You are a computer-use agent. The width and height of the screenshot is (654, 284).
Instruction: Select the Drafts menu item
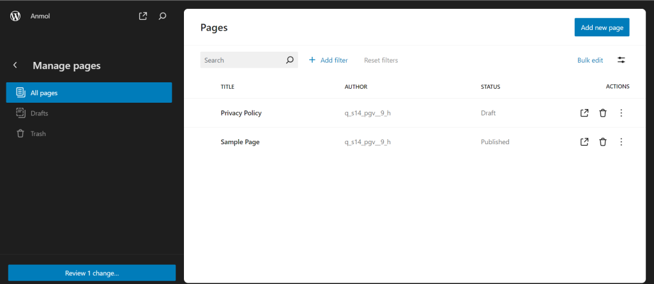click(x=89, y=113)
